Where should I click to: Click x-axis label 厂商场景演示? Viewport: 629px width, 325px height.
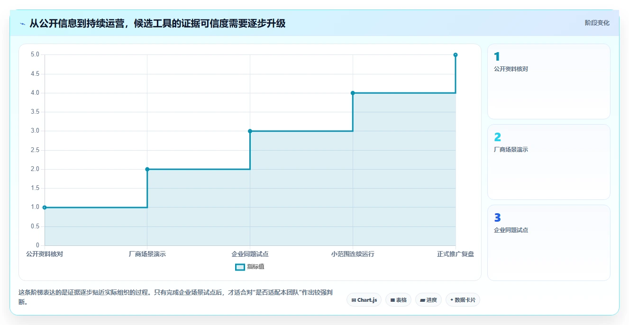click(x=147, y=254)
